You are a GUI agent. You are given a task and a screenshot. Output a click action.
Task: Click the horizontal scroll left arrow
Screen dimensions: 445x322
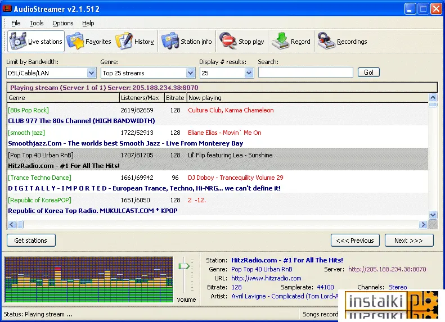[12, 224]
